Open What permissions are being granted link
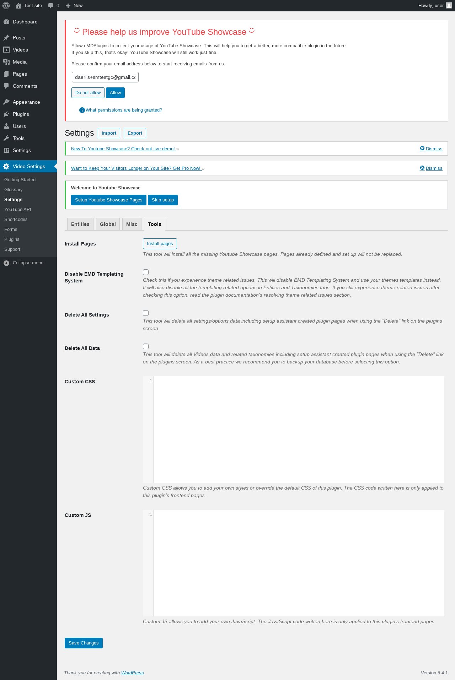This screenshot has height=680, width=455. [x=124, y=110]
